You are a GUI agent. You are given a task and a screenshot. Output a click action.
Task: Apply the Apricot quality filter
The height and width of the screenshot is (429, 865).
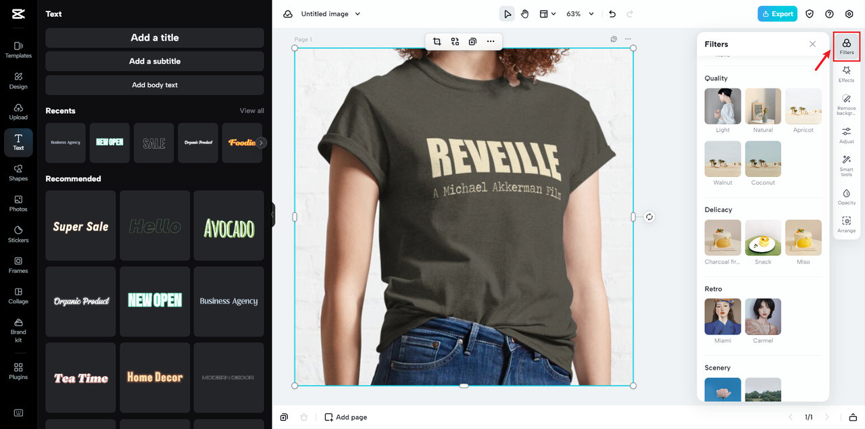pyautogui.click(x=804, y=106)
